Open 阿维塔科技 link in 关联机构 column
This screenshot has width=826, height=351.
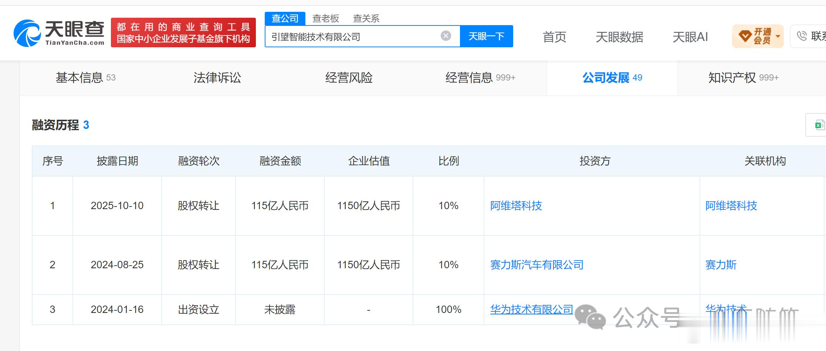(731, 205)
